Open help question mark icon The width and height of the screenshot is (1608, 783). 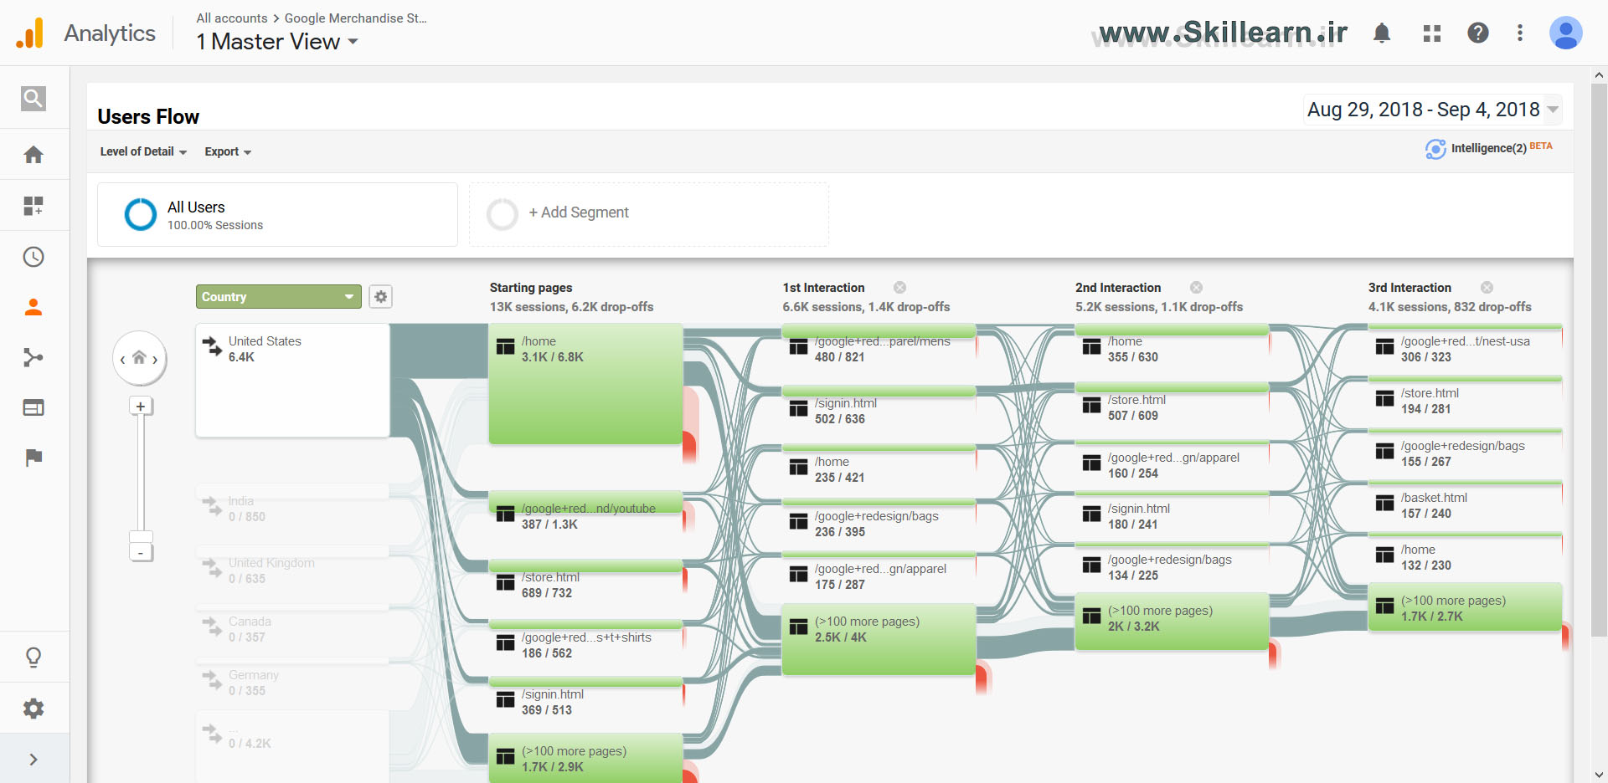(x=1478, y=33)
